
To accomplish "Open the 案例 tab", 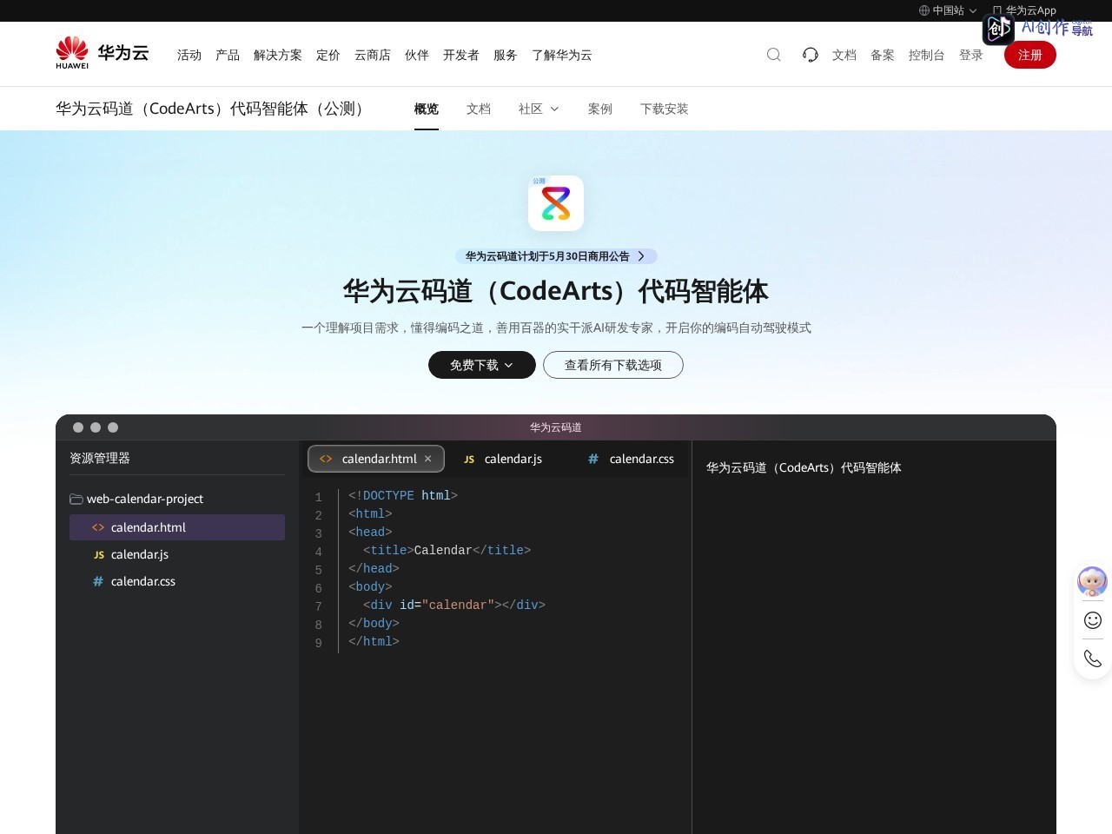I will (x=600, y=109).
